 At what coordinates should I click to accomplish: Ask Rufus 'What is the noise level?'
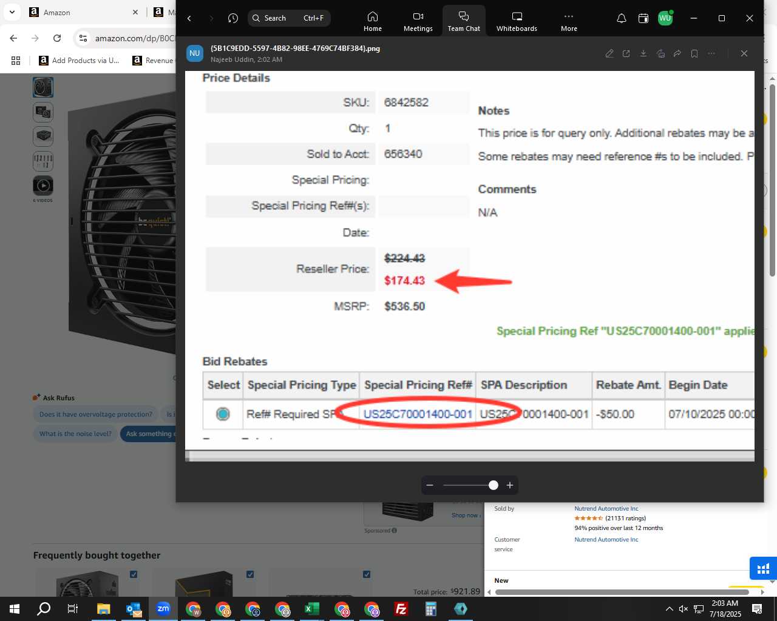tap(75, 434)
